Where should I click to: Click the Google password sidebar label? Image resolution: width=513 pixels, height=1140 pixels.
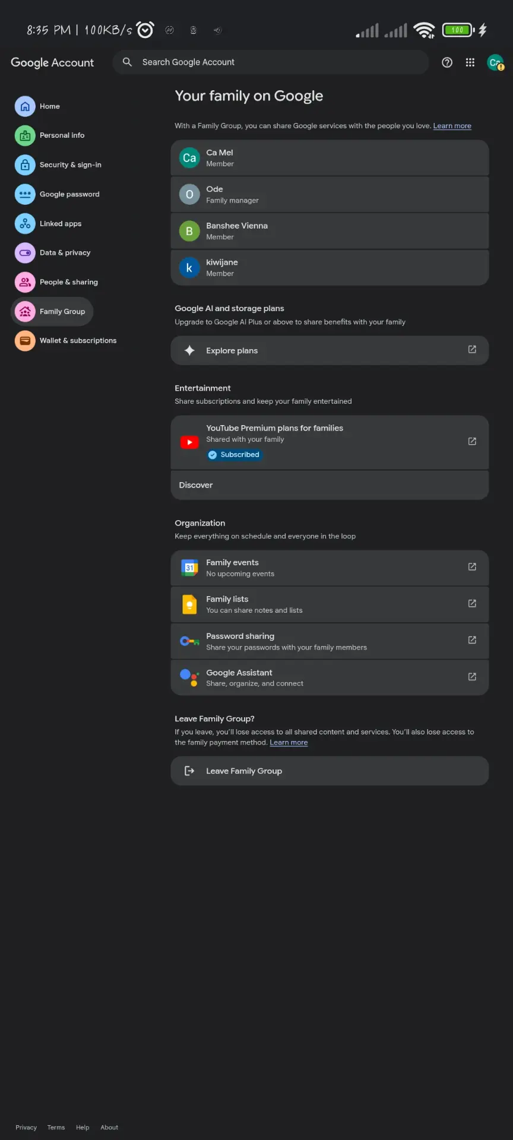tap(69, 194)
